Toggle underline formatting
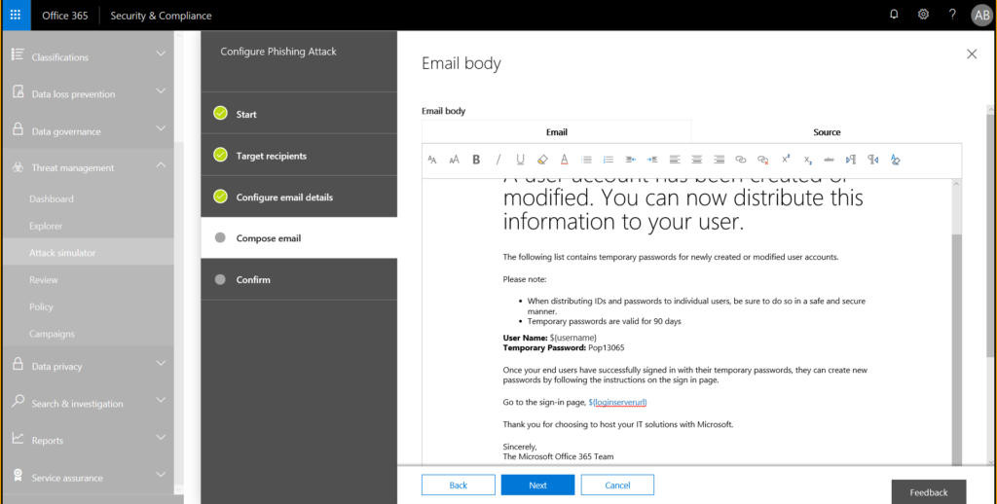 pyautogui.click(x=520, y=161)
